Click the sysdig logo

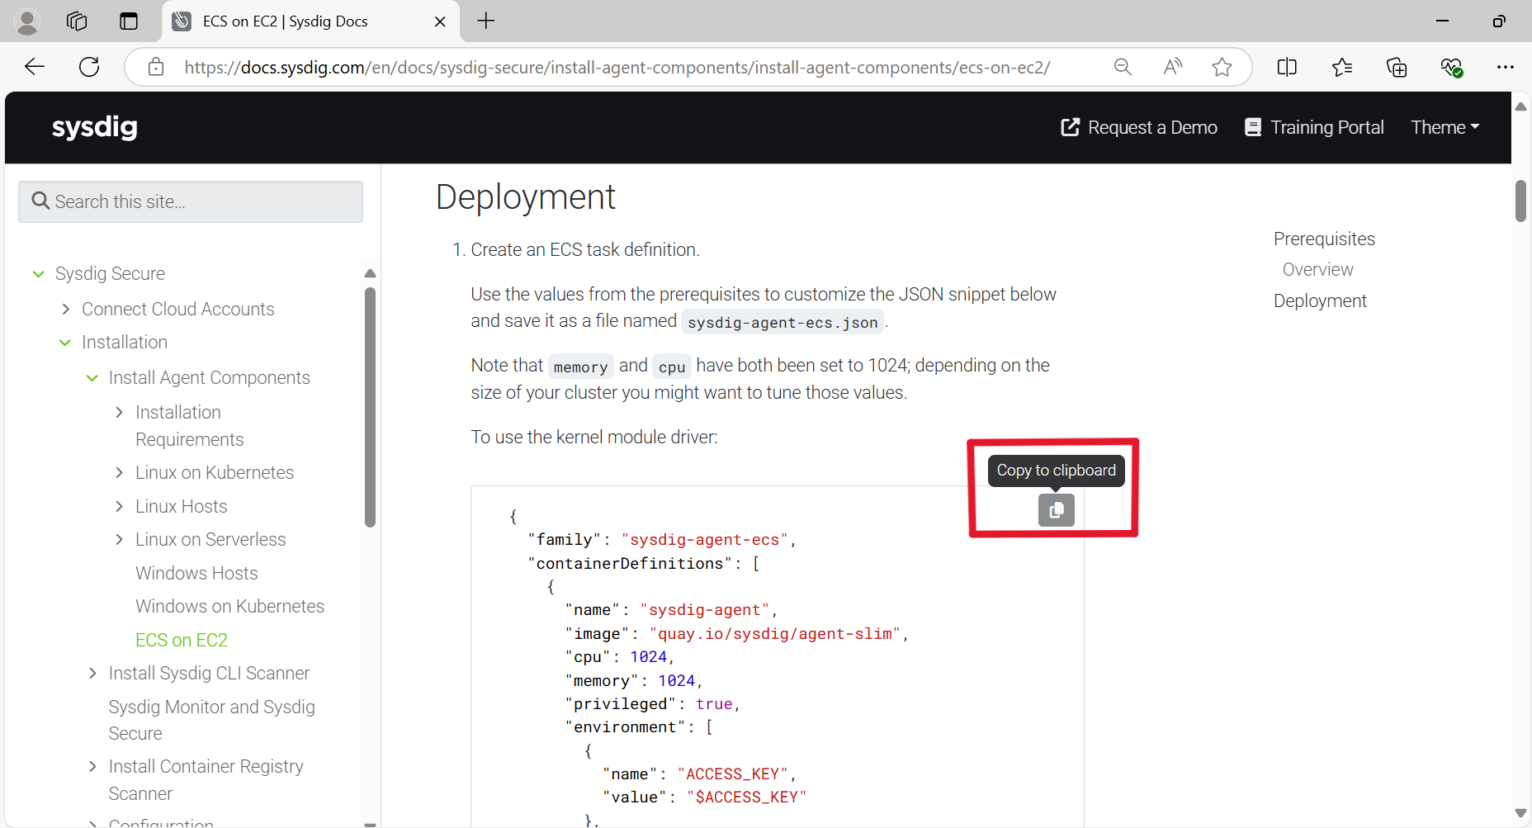coord(95,127)
